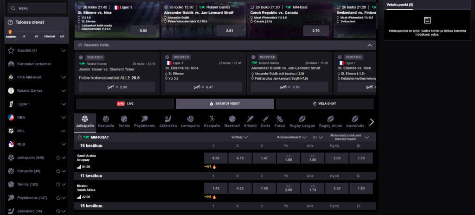
Task: Collapse the Boosted Odds section
Action: coord(369,45)
